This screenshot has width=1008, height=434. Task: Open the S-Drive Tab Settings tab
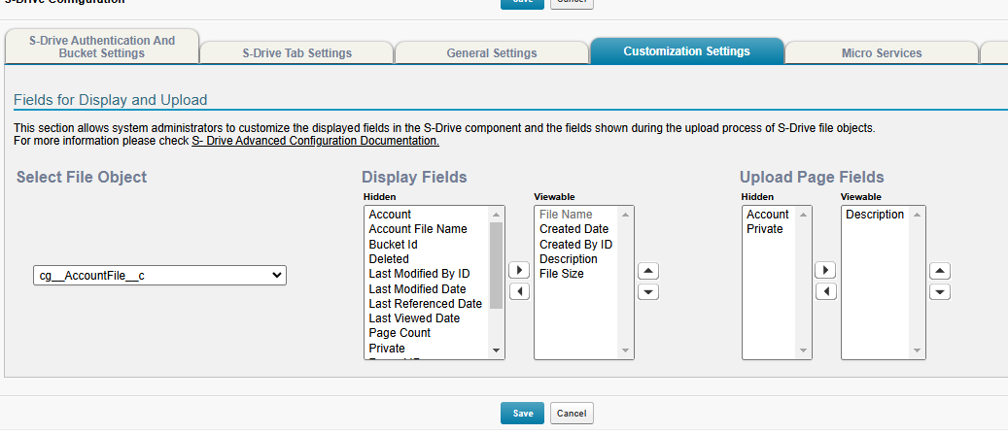tap(296, 53)
